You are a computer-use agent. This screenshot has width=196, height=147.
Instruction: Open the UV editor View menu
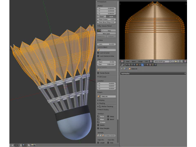[127, 61]
